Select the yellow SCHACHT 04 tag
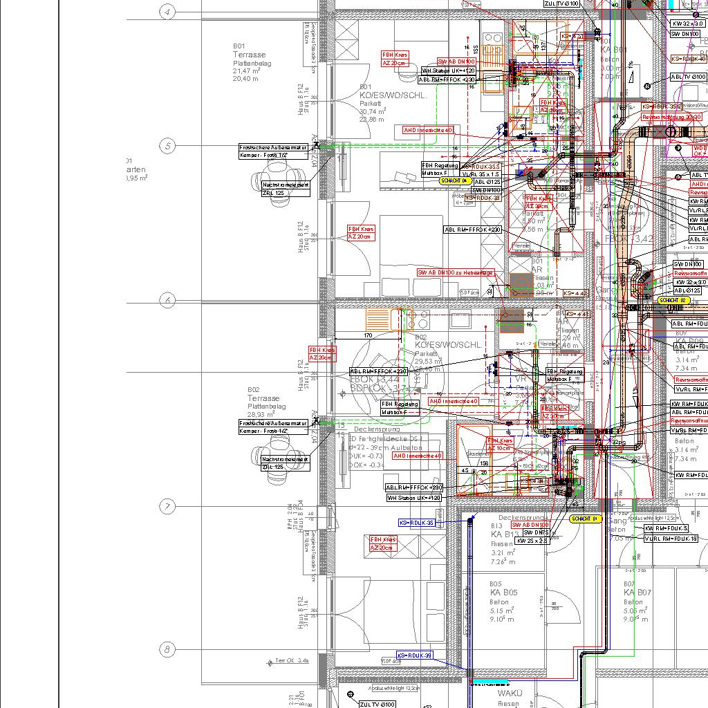This screenshot has width=708, height=708. (x=454, y=180)
